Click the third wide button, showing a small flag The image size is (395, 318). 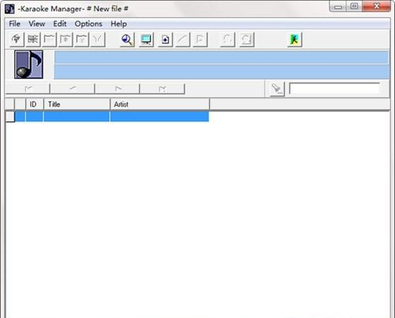point(118,88)
